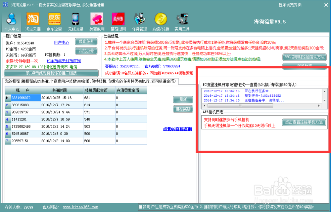Open the 美丽说网 icon
Image resolution: width=331 pixels, height=212 pixels.
[x=97, y=22]
